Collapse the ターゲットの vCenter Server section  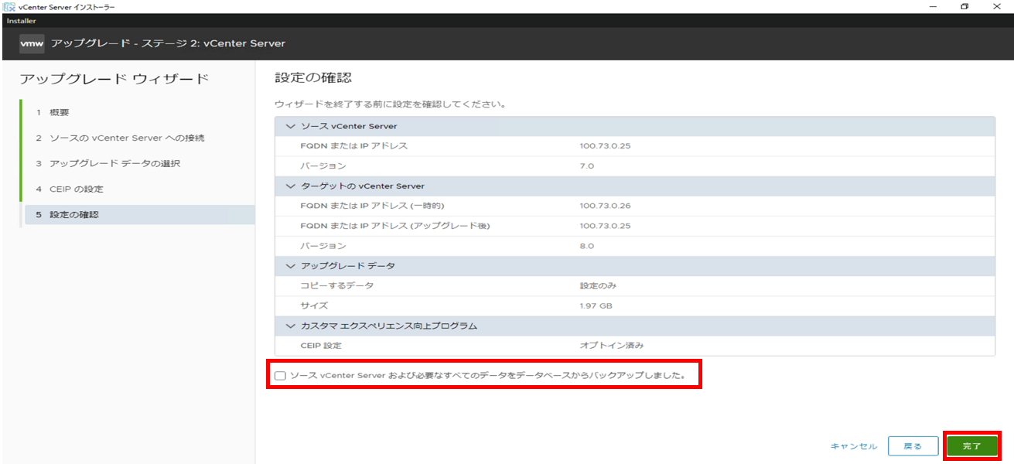click(291, 186)
